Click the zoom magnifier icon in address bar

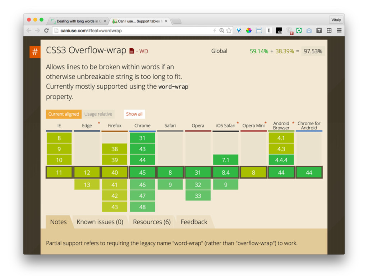click(222, 31)
